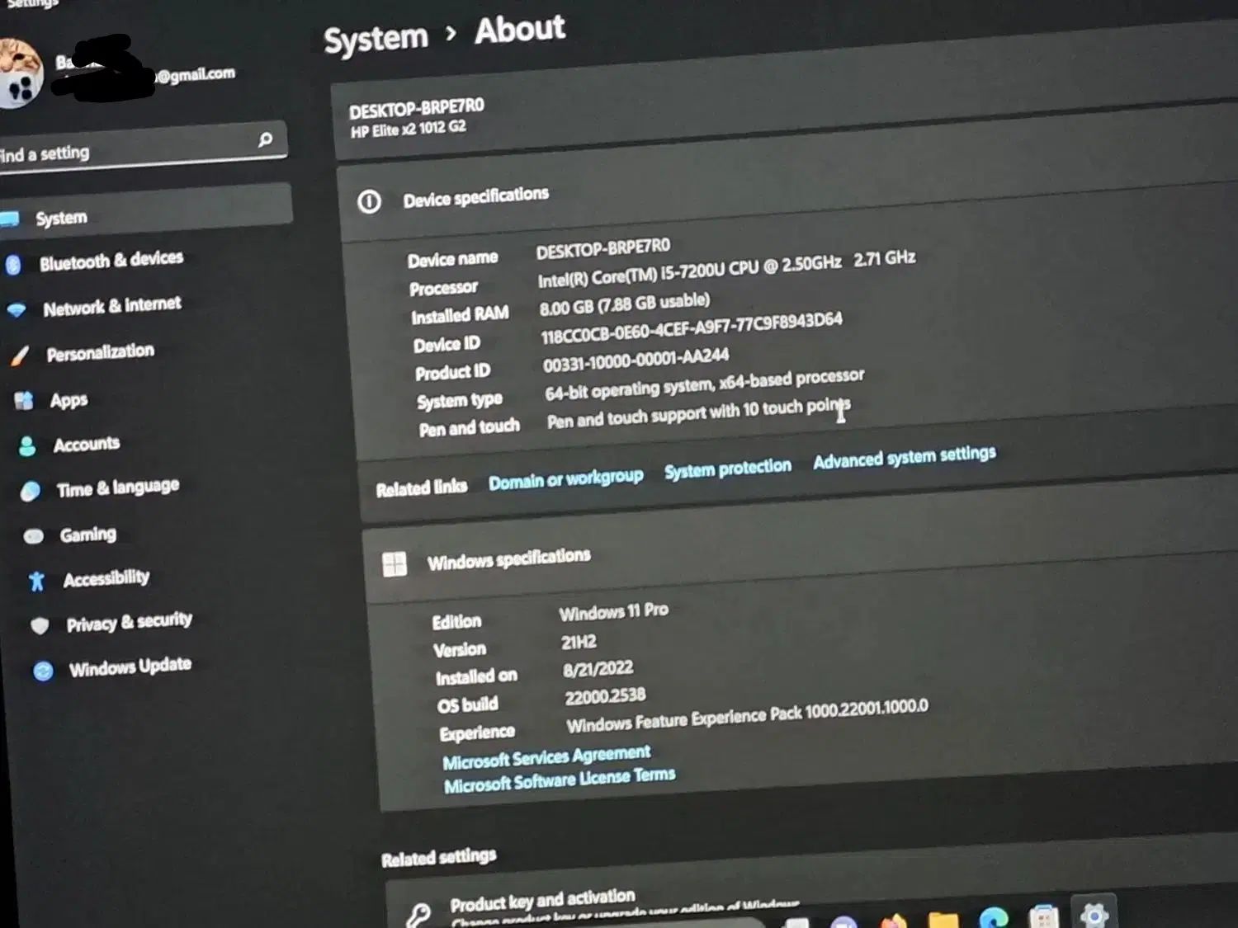This screenshot has width=1238, height=928.
Task: Select OS build value 22000.2538
Action: (x=605, y=696)
